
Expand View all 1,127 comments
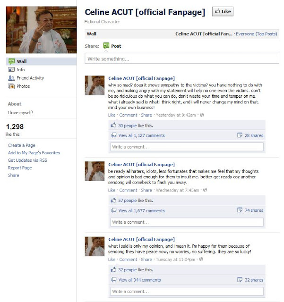[142, 135]
